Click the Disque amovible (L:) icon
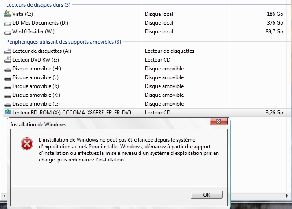 (8, 105)
